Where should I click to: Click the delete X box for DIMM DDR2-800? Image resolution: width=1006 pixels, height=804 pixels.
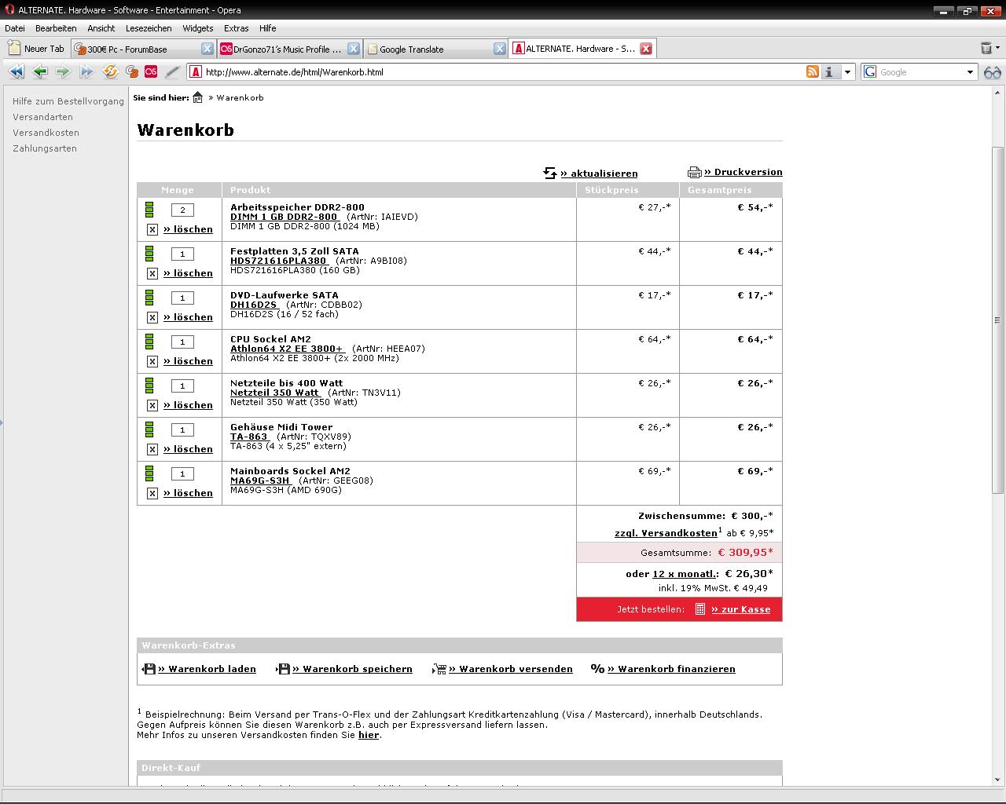[x=152, y=229]
